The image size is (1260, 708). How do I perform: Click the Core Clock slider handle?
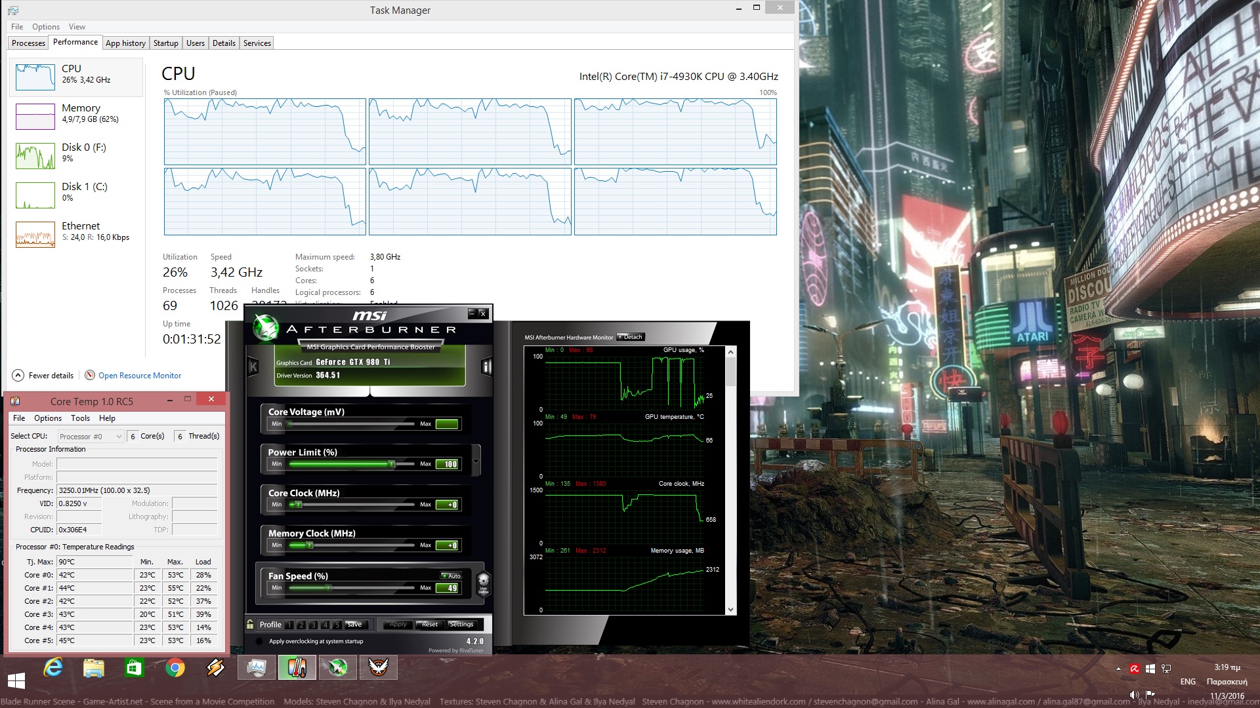point(298,504)
